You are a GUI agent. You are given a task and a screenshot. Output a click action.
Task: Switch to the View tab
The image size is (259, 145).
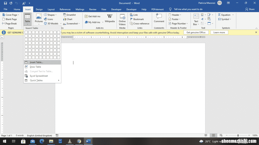104,9
